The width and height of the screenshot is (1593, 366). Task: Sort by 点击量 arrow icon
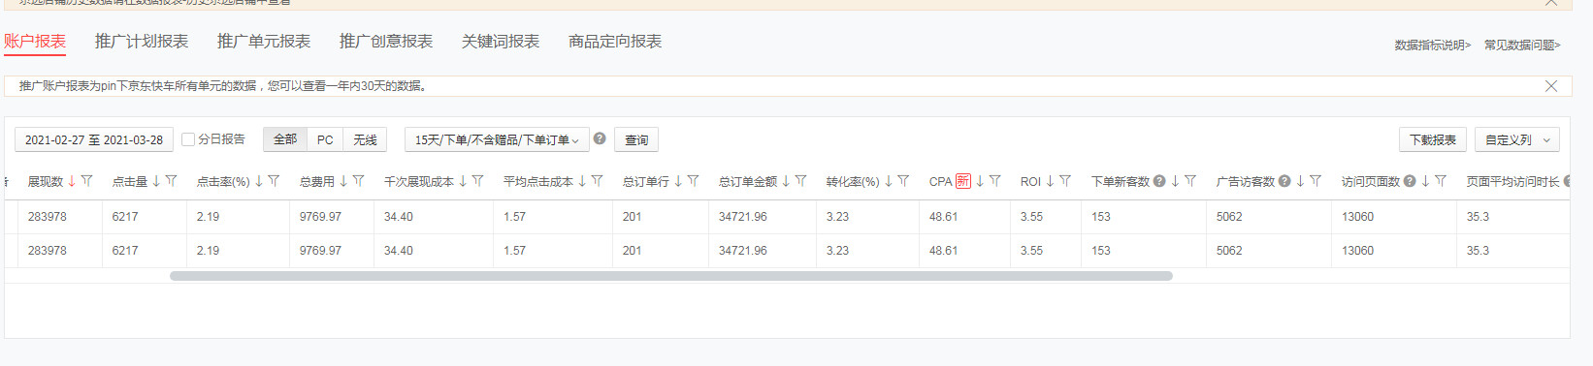(x=156, y=181)
